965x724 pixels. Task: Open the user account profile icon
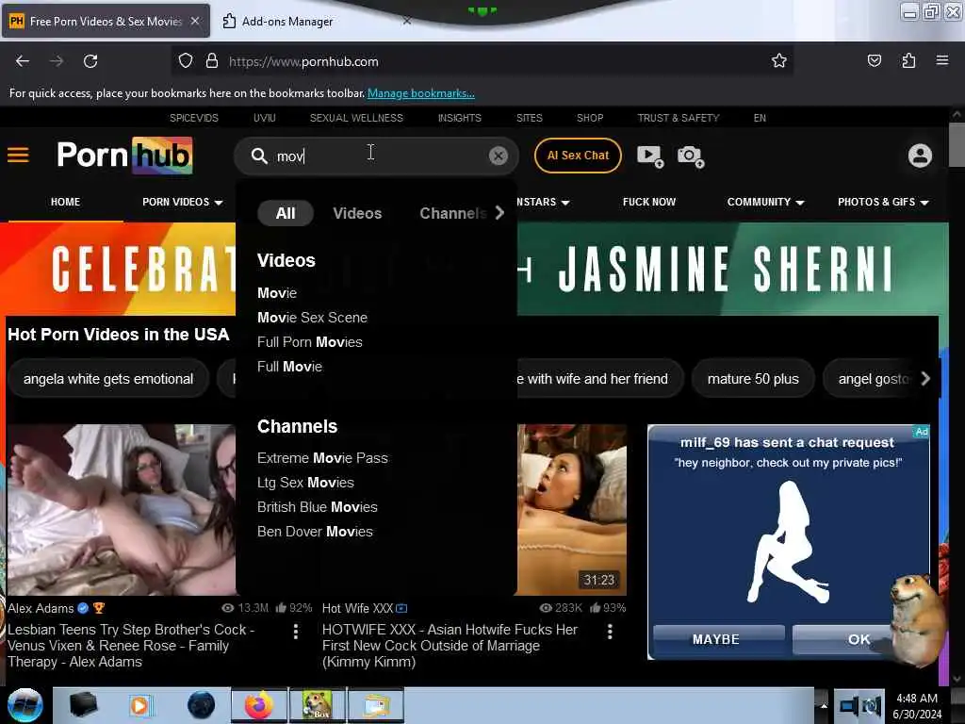click(x=920, y=156)
